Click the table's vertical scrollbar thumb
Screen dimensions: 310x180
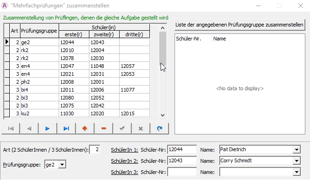coord(163,49)
